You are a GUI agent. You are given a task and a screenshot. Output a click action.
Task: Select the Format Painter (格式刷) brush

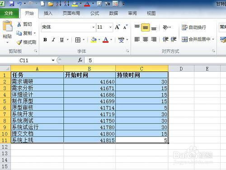coord(19,42)
